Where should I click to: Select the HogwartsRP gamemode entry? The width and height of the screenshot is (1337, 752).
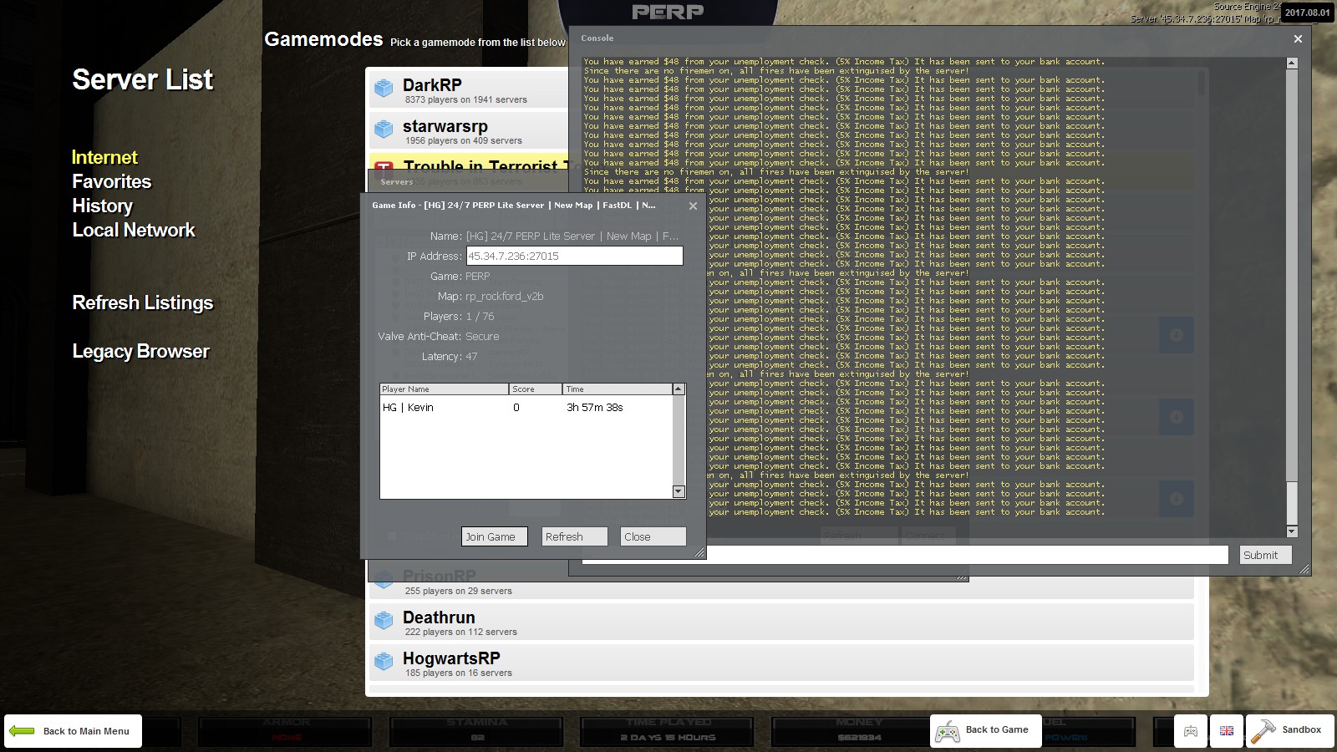(x=781, y=662)
